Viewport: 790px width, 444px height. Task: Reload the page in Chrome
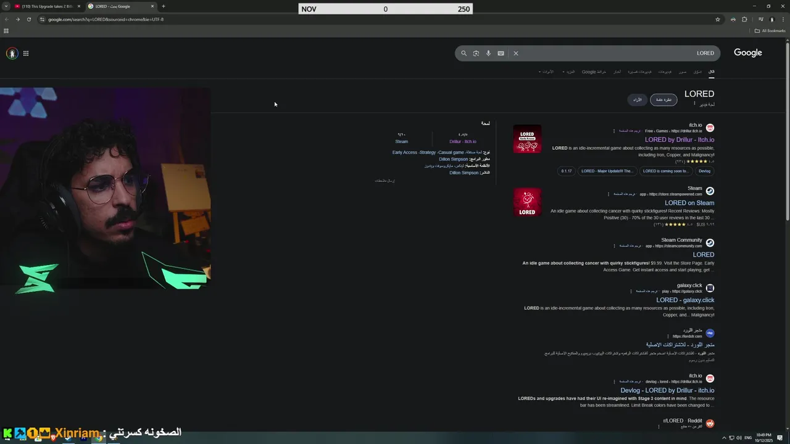[x=28, y=19]
